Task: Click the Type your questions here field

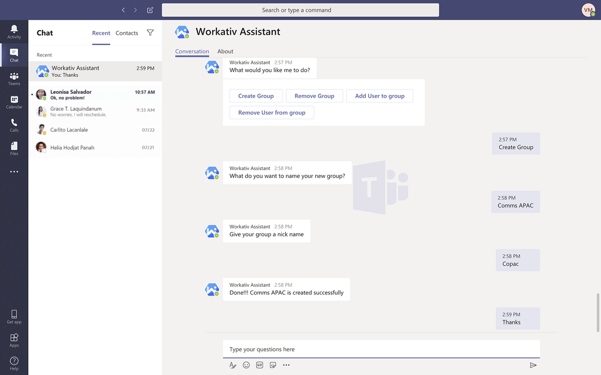Action: point(381,349)
